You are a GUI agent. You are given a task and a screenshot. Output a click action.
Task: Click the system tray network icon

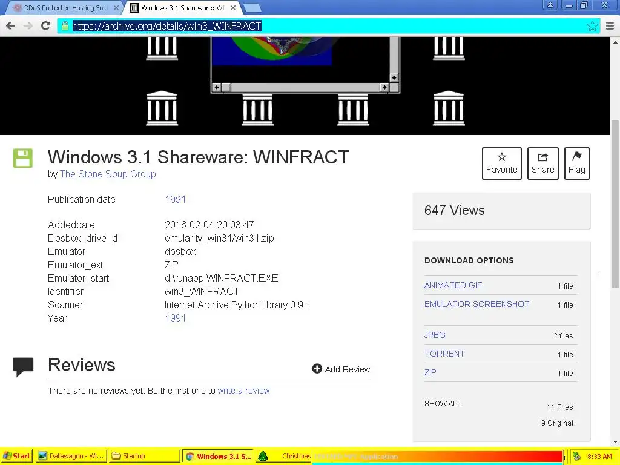pos(577,457)
